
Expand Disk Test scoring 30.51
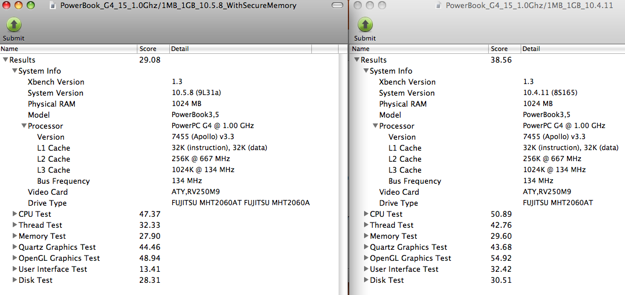pyautogui.click(x=366, y=281)
